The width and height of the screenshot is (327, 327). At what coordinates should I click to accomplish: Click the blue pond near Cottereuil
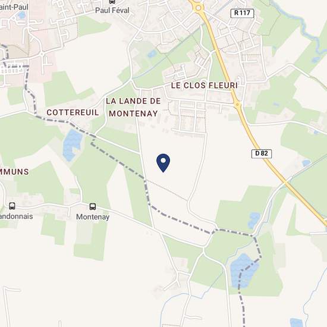(x=72, y=144)
